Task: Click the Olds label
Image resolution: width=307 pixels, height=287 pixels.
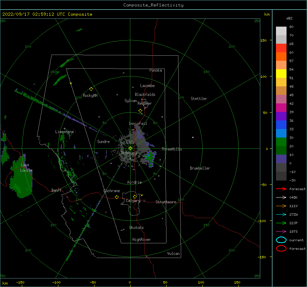Action: (x=130, y=142)
